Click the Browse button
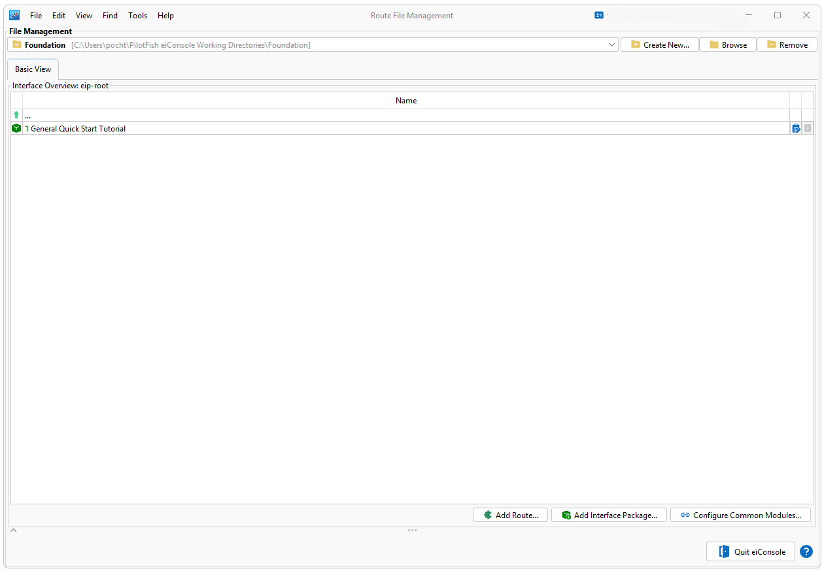This screenshot has width=824, height=575. [x=728, y=45]
